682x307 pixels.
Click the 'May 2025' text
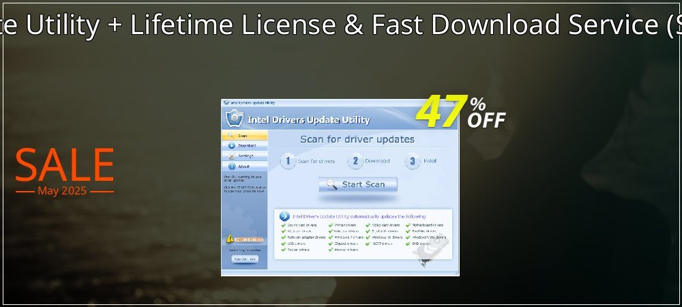[62, 191]
